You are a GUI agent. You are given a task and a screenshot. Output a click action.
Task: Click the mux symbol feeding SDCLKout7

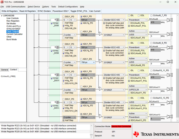click(100, 34)
